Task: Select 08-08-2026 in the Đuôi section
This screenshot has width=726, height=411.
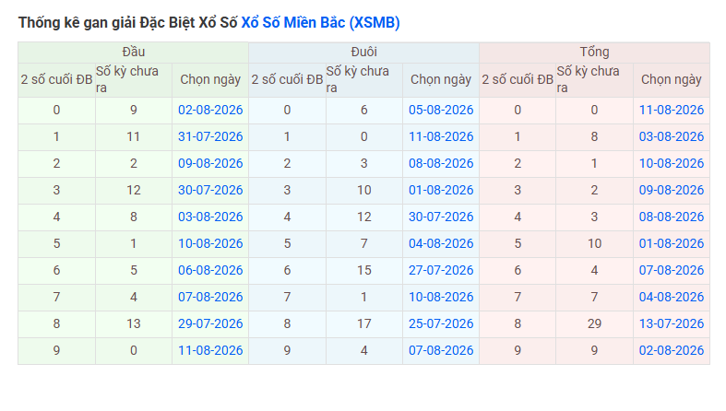Action: pyautogui.click(x=441, y=163)
